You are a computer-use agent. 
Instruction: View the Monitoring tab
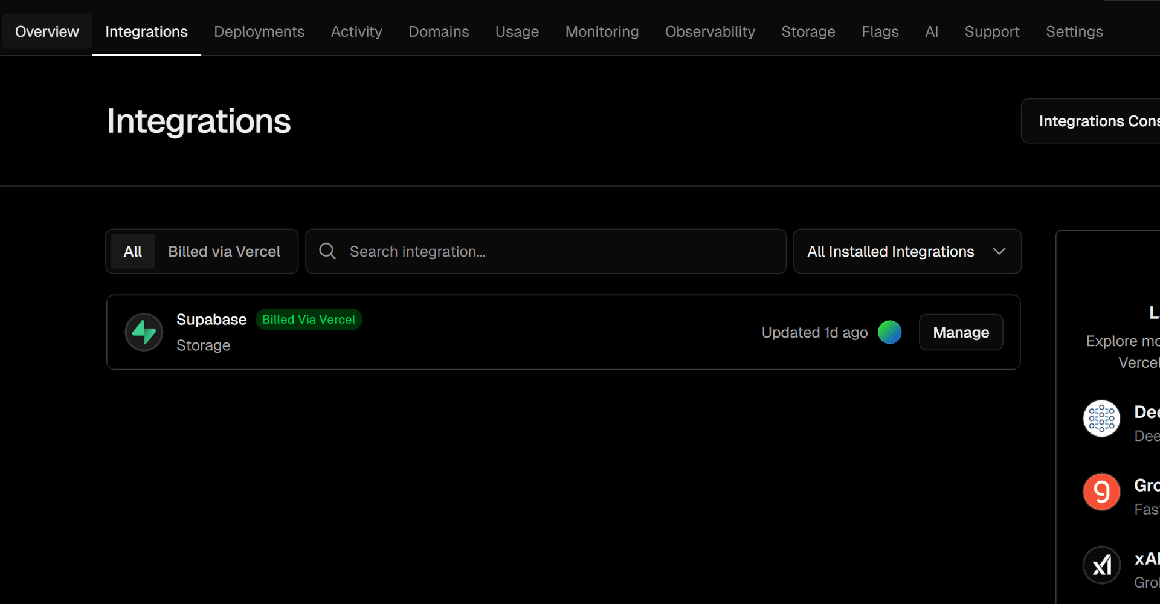coord(602,31)
